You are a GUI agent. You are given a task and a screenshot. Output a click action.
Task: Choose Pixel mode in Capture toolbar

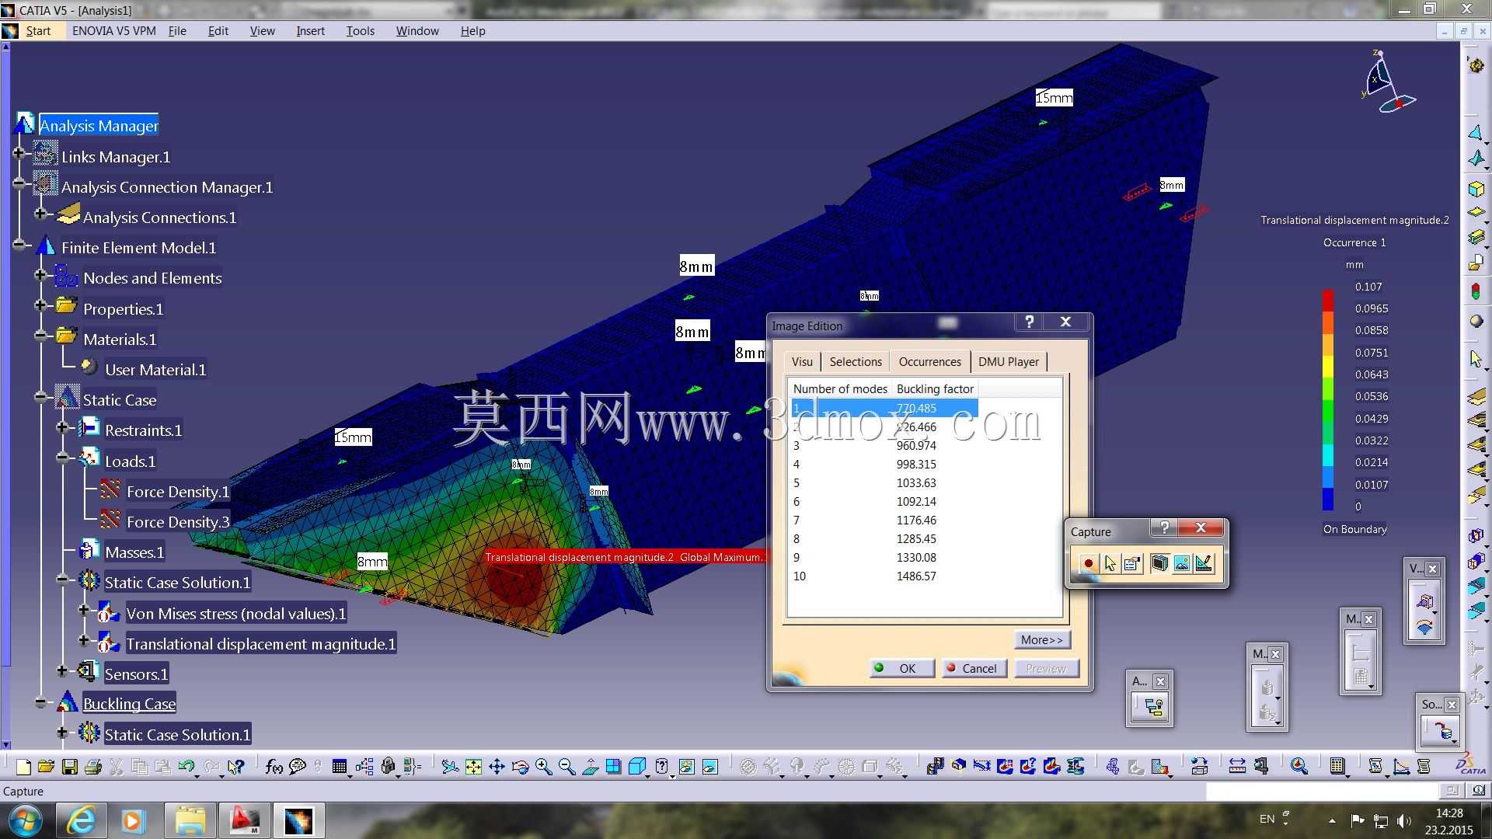(x=1181, y=564)
